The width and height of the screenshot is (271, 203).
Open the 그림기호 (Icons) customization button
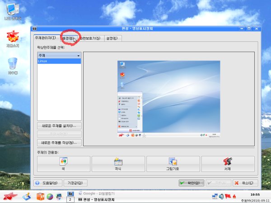click(x=173, y=163)
